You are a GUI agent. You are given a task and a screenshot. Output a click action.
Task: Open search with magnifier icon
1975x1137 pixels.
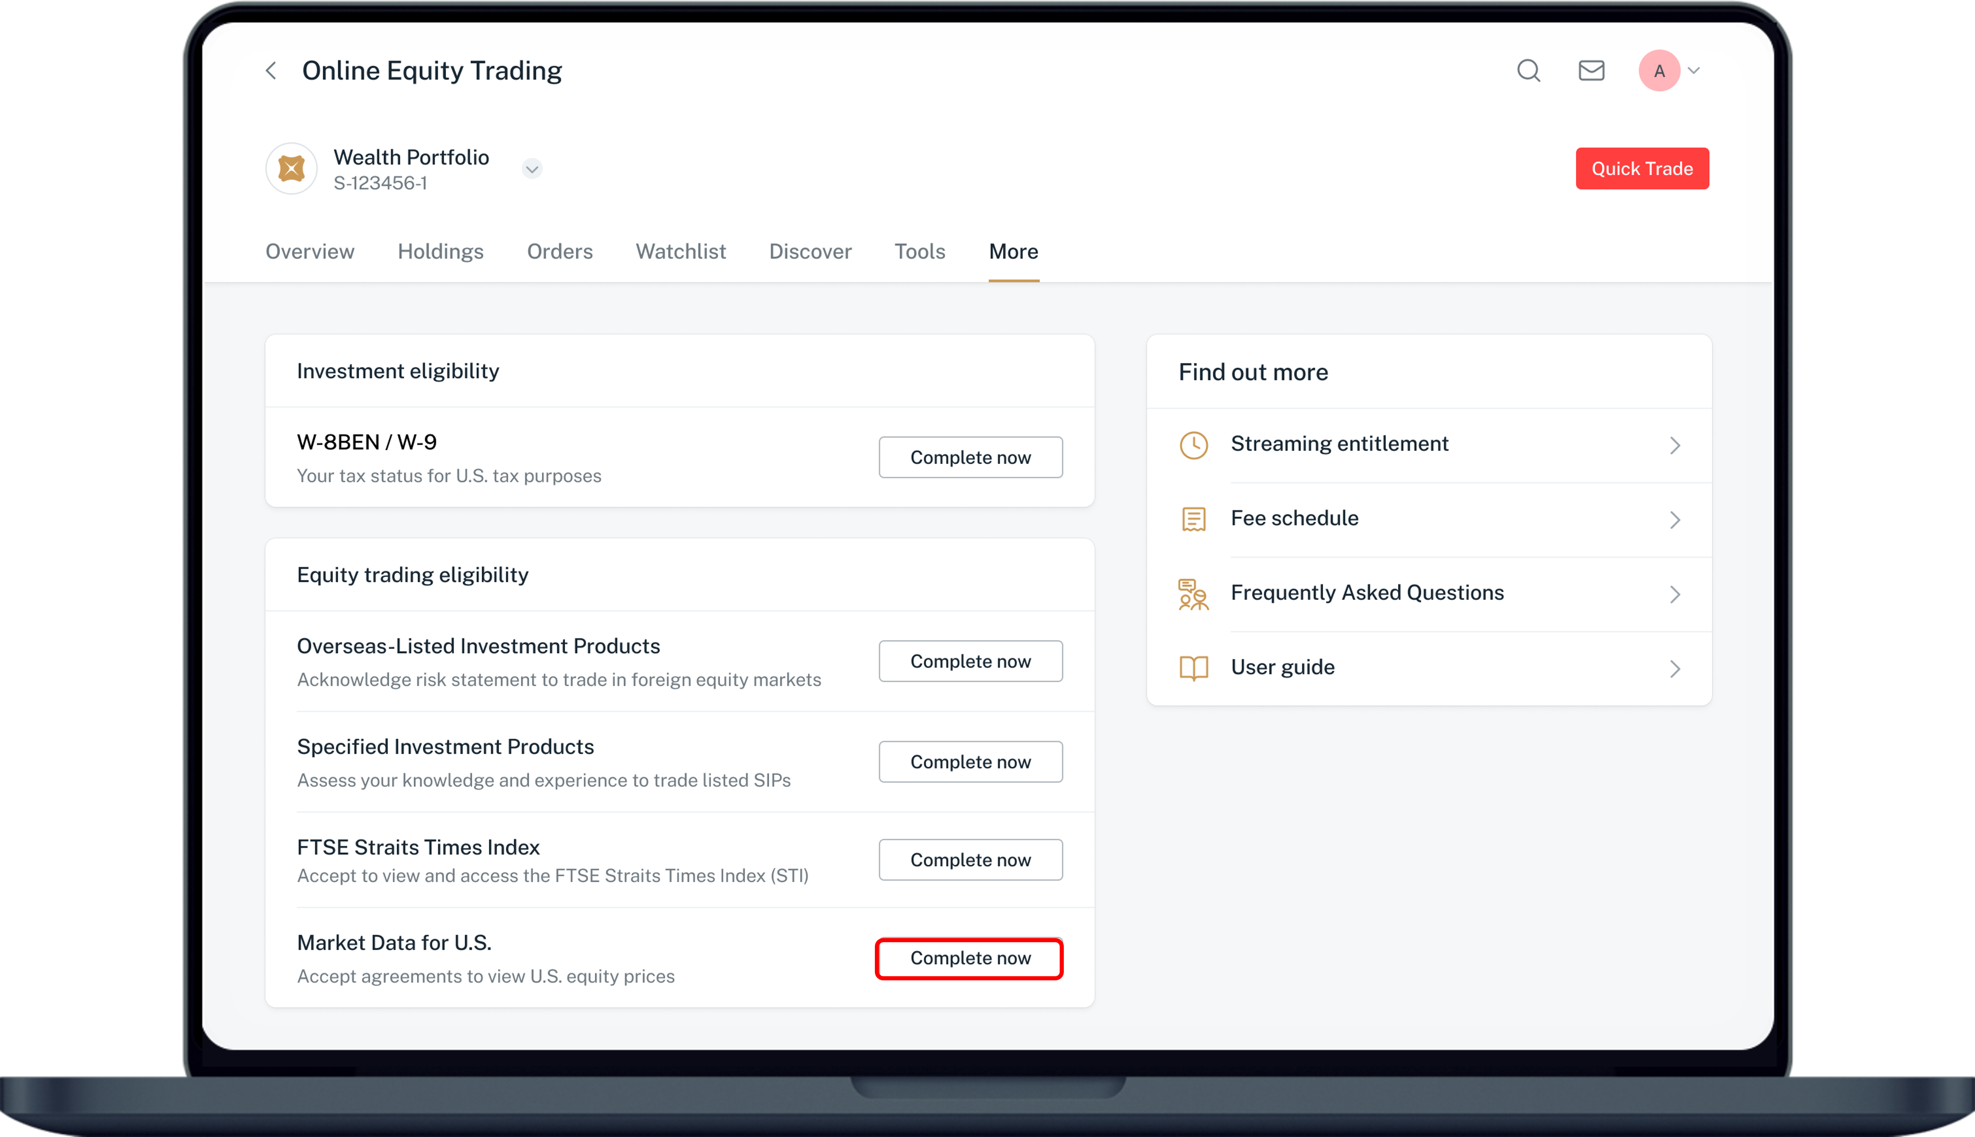click(x=1528, y=71)
